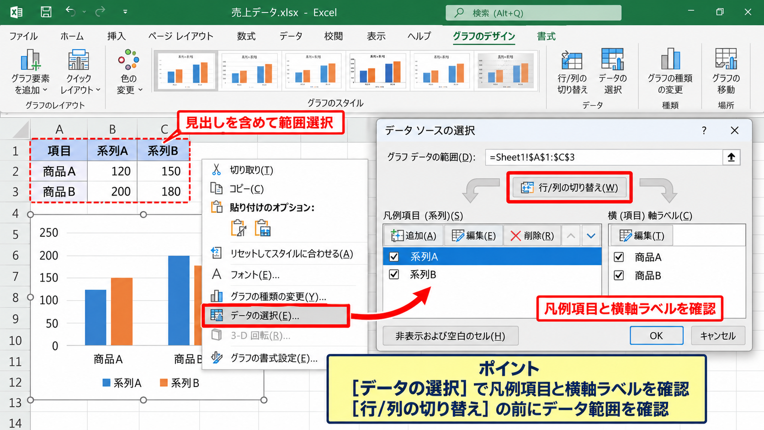Choose フォント(E)... from context menu
Viewport: 764px width, 430px height.
[x=285, y=275]
